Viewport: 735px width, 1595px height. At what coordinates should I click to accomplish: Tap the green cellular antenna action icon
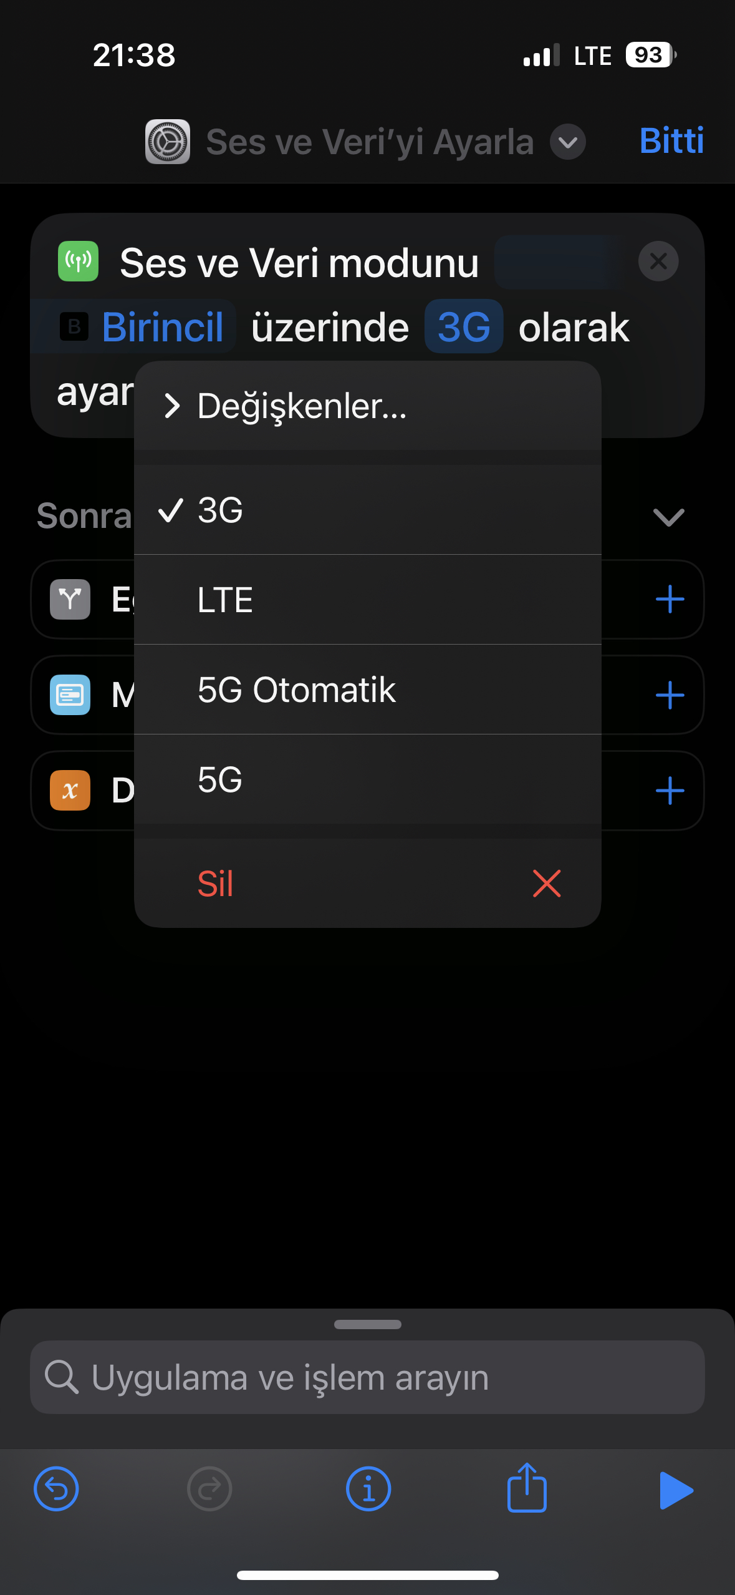click(x=79, y=261)
